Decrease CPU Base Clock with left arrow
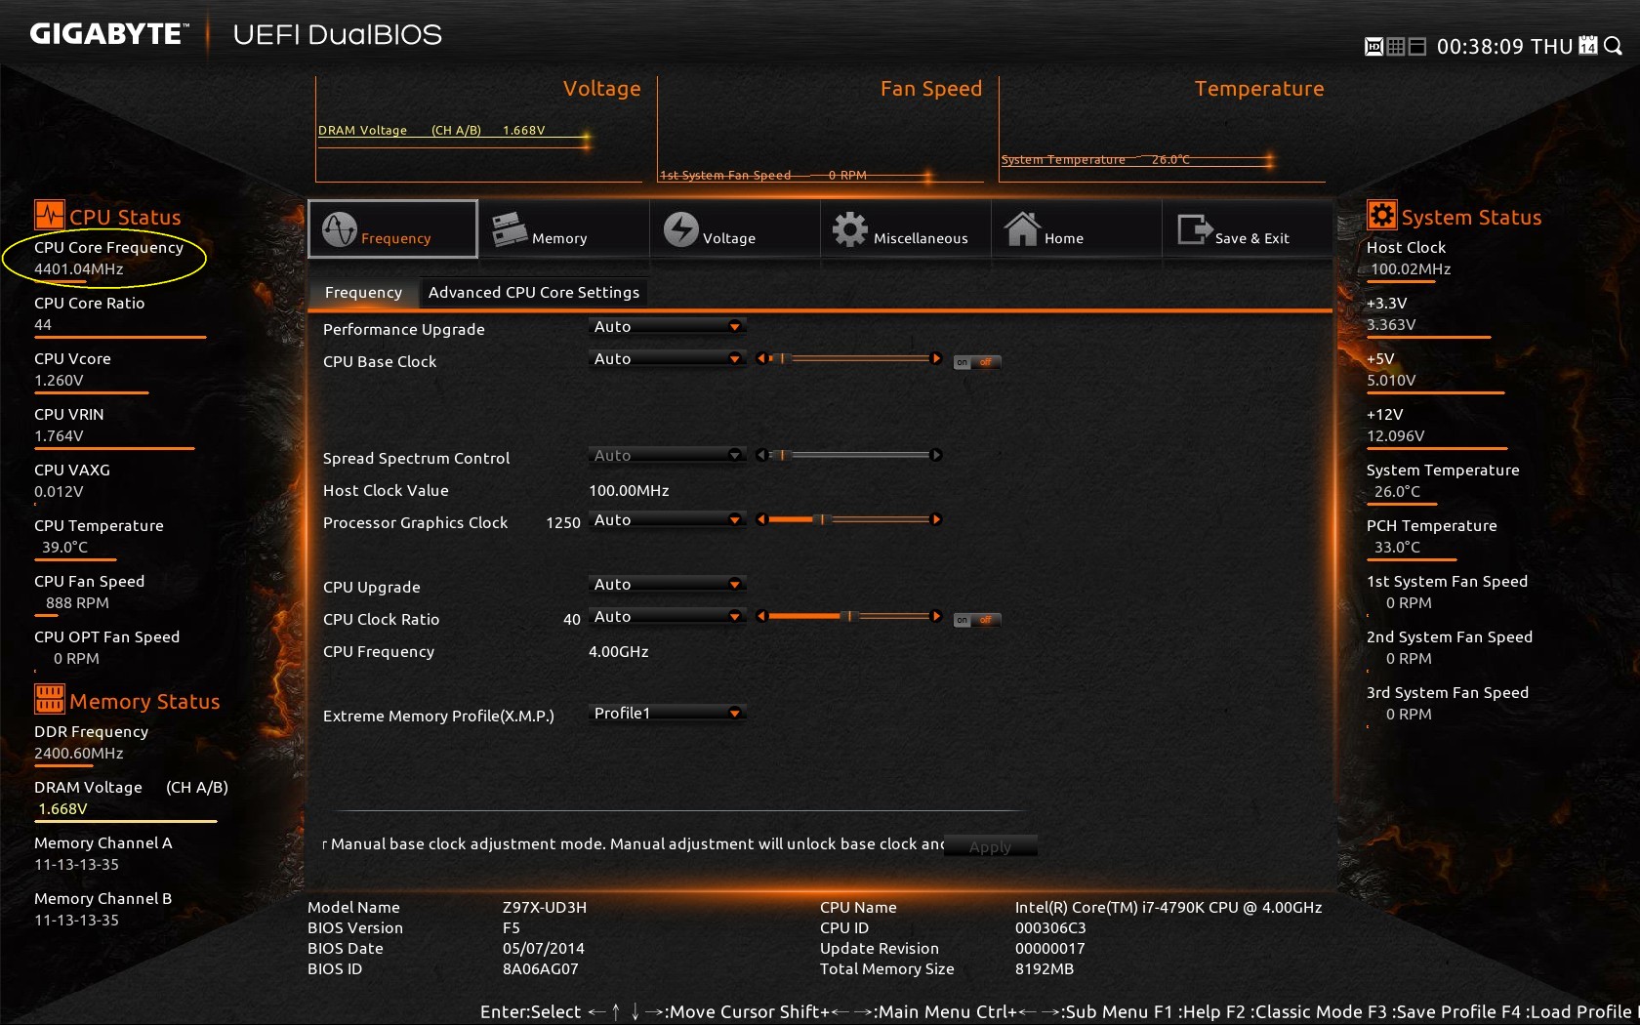This screenshot has width=1640, height=1025. point(760,358)
